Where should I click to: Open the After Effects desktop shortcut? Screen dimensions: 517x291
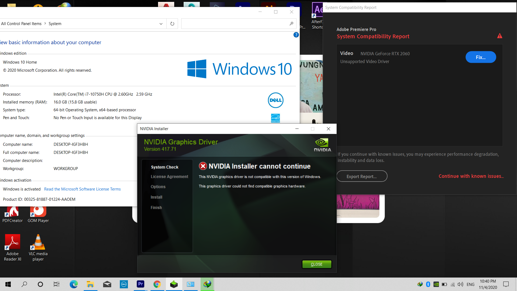(x=317, y=16)
